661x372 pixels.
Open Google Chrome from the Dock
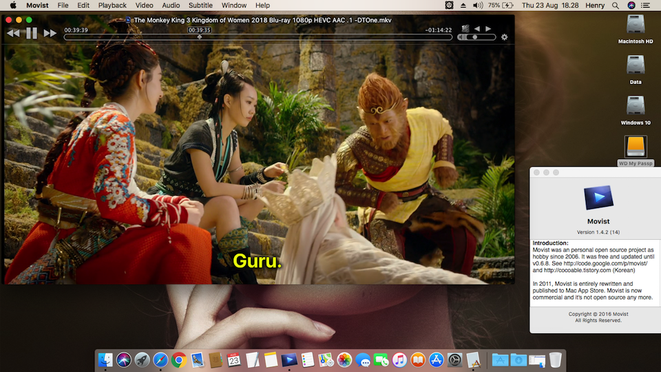click(x=179, y=360)
